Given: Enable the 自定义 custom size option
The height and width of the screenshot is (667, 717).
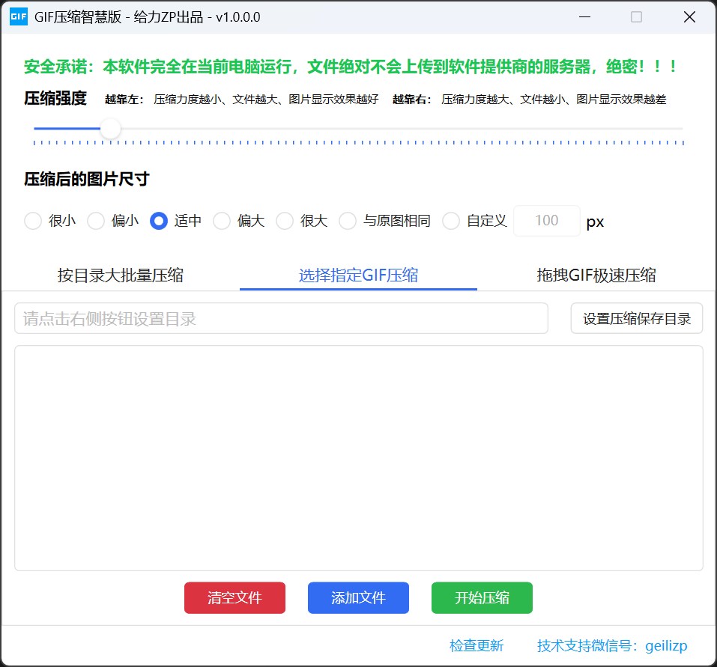Looking at the screenshot, I should (x=451, y=221).
